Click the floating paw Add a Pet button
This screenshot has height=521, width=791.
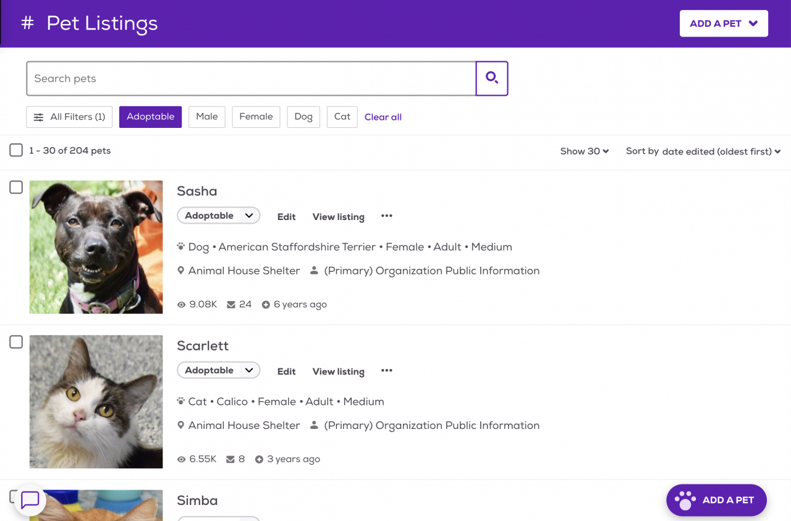click(716, 500)
